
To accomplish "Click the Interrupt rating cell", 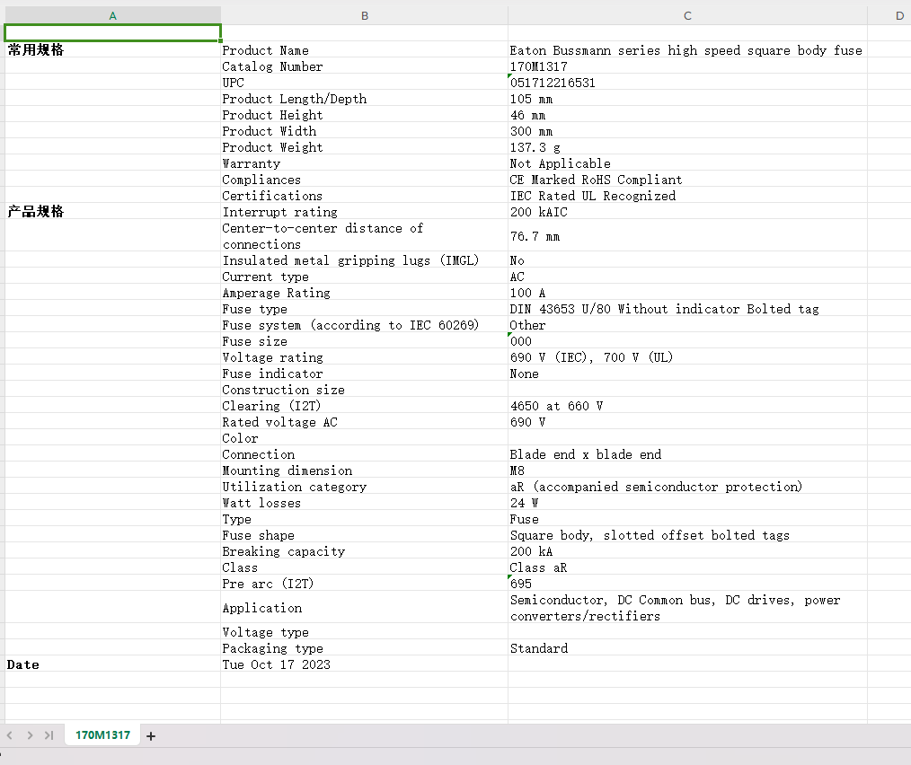I will (x=364, y=211).
